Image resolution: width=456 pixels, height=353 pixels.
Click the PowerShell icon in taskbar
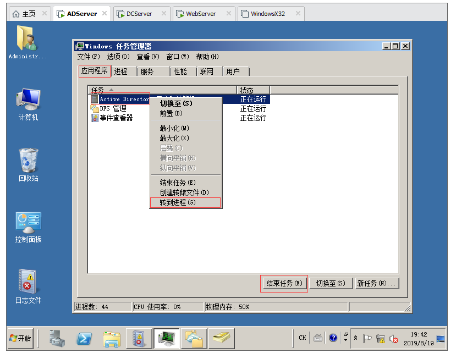point(84,338)
